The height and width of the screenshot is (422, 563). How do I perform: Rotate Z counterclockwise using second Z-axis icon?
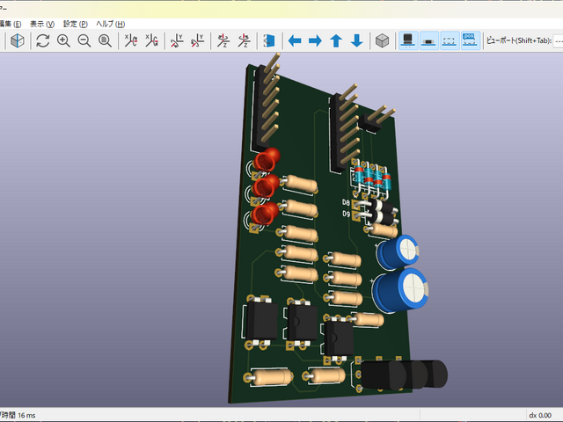point(244,40)
